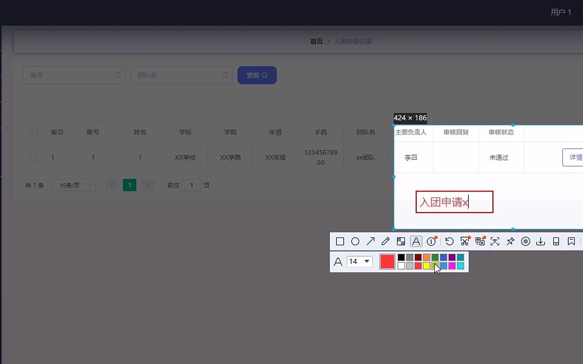Pick the purple color swatch
The height and width of the screenshot is (364, 583).
452,257
